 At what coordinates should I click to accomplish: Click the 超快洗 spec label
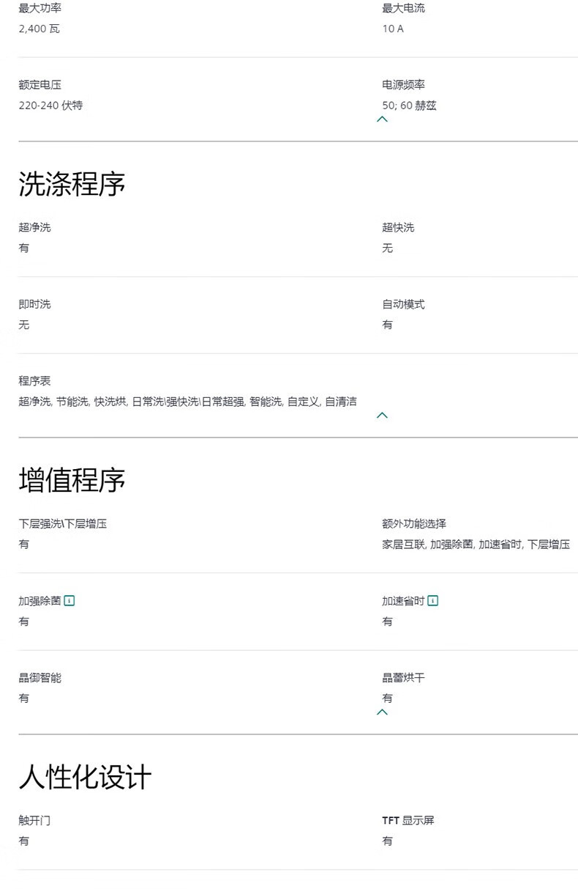click(398, 227)
